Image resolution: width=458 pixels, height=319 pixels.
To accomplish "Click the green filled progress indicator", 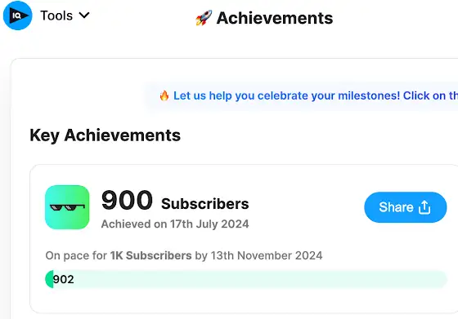I will 49,279.
